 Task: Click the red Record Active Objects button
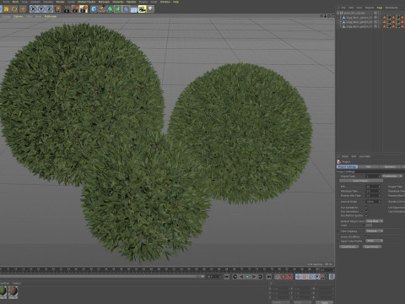click(283, 277)
